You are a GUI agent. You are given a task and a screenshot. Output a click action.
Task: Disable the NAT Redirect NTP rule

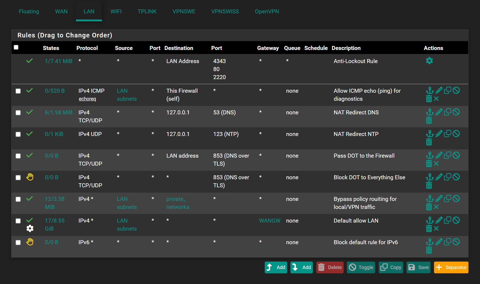[x=456, y=134]
